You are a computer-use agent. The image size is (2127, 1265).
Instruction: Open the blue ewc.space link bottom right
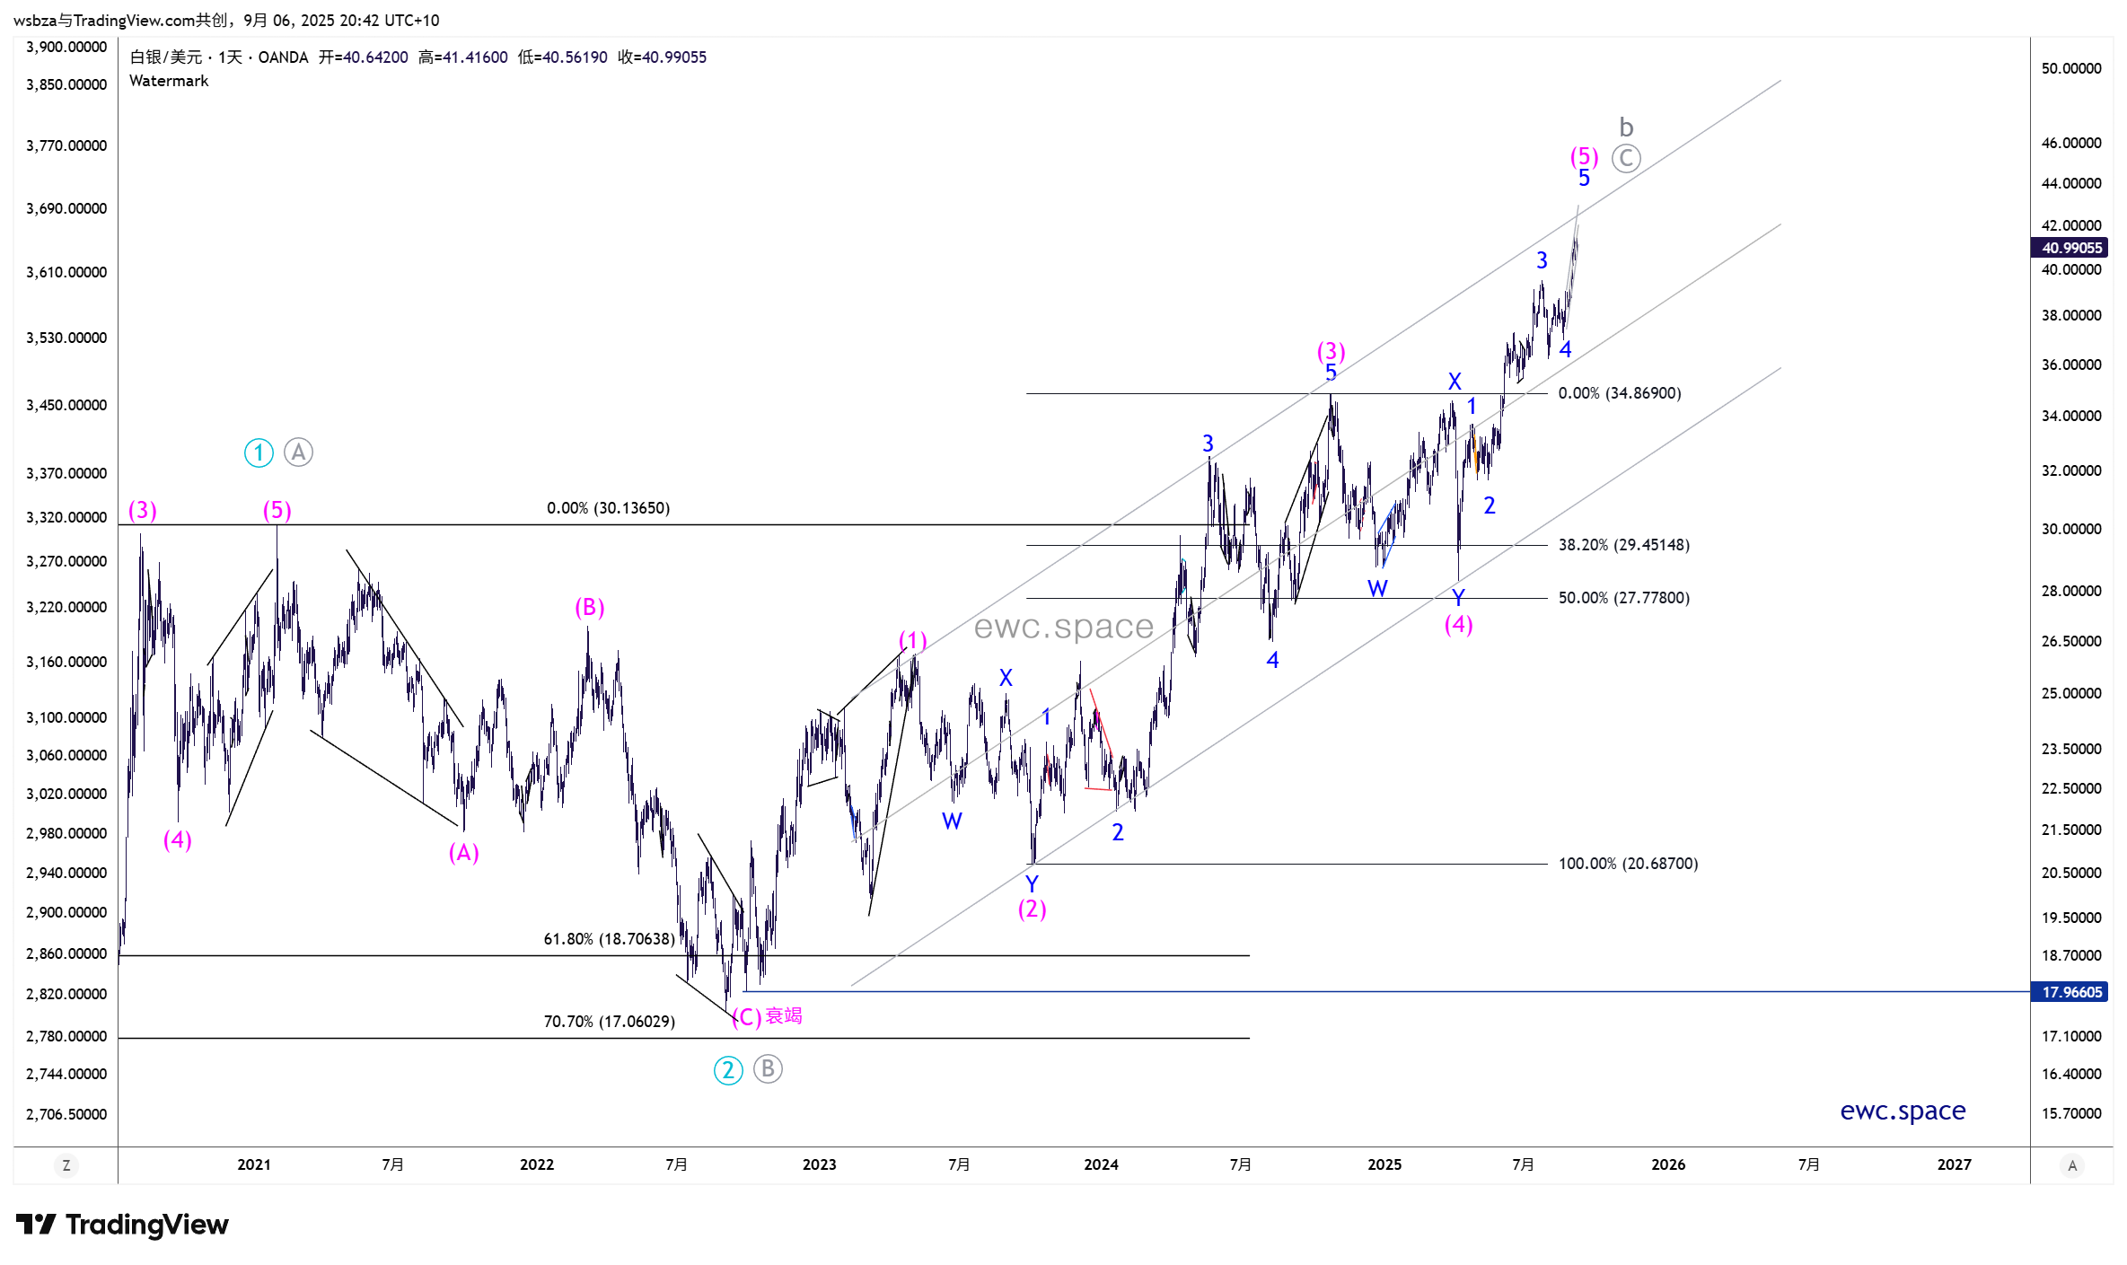[x=1902, y=1111]
